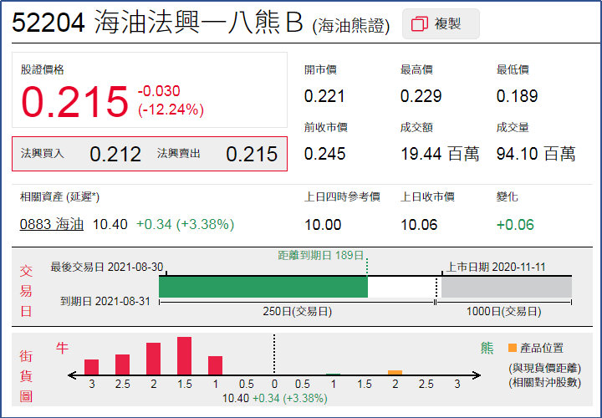
Task: Click the 相關資產 (延遲*) label
Action: (59, 197)
